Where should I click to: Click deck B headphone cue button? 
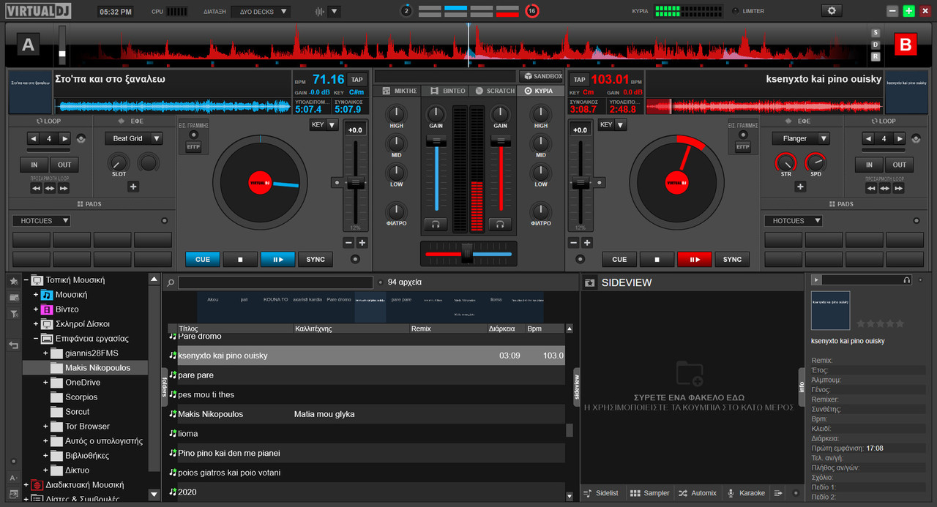500,224
